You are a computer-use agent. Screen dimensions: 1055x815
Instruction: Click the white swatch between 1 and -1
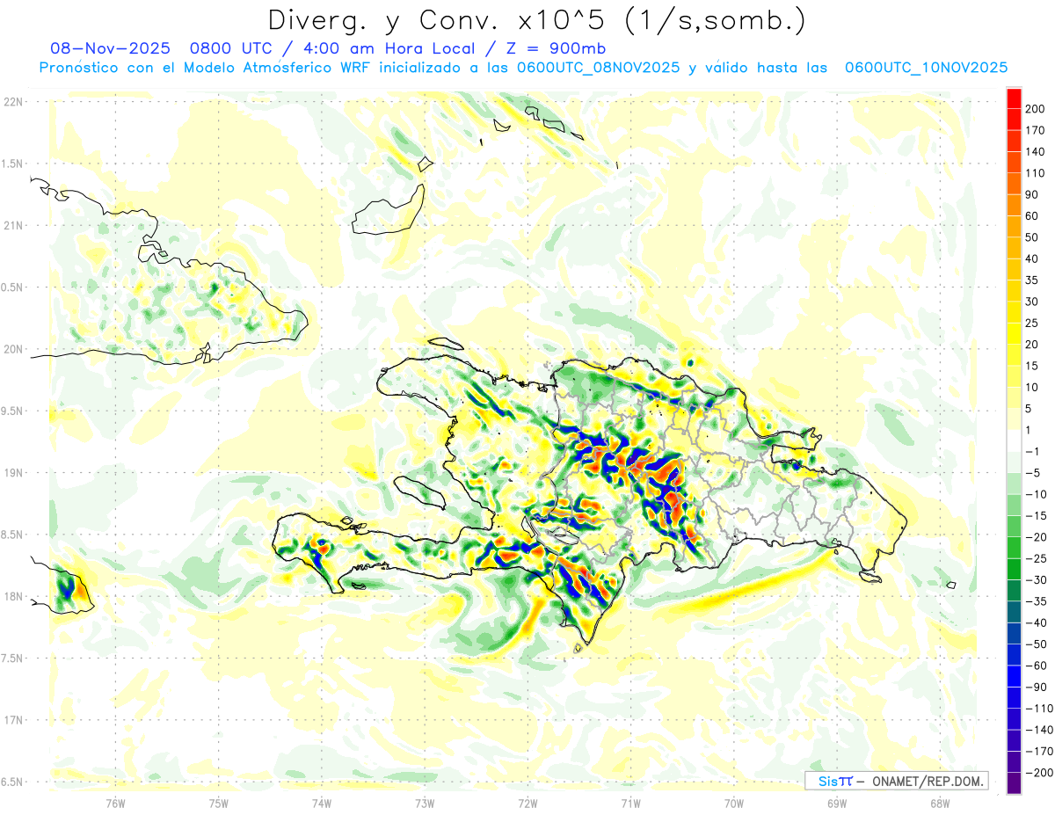[1015, 441]
